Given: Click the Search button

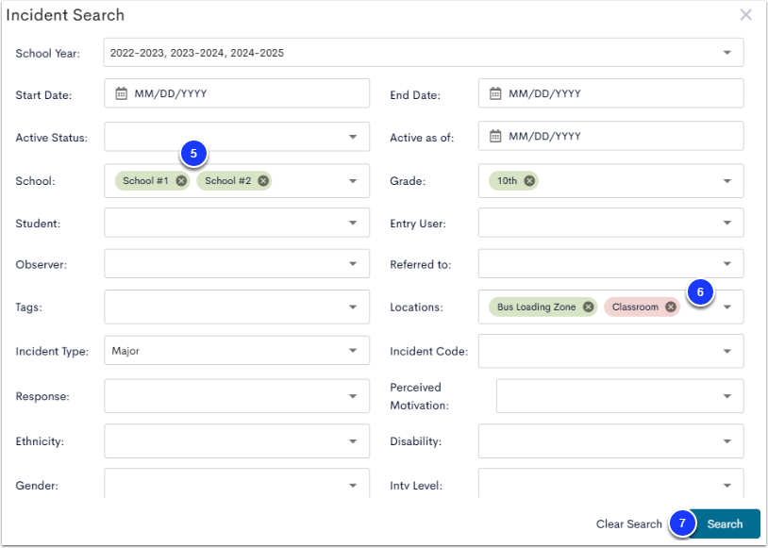Looking at the screenshot, I should (725, 524).
